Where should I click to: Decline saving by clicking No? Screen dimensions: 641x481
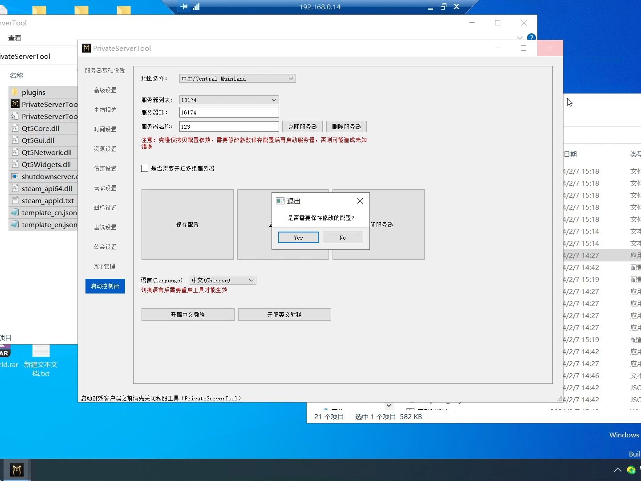point(343,237)
